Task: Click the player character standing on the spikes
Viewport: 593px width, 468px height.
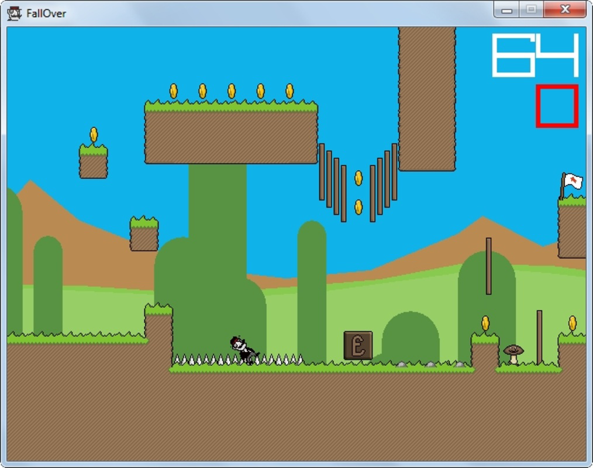Action: tap(244, 350)
